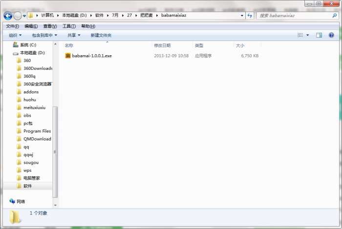The height and width of the screenshot is (229, 342).
Task: Navigate to 7月 in the breadcrumb
Action: 115,15
